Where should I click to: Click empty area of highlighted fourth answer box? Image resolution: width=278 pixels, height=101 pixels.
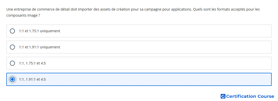tap(158, 79)
